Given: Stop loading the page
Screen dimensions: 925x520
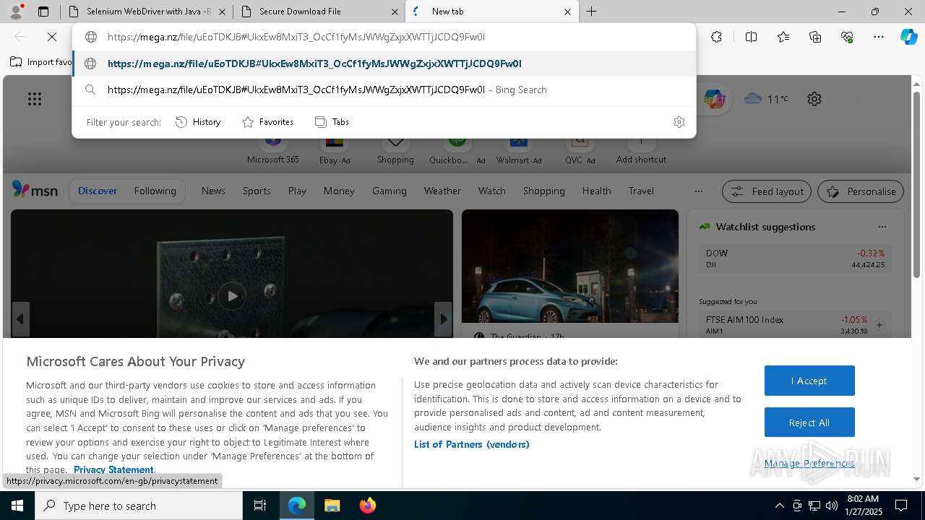Looking at the screenshot, I should 52,37.
